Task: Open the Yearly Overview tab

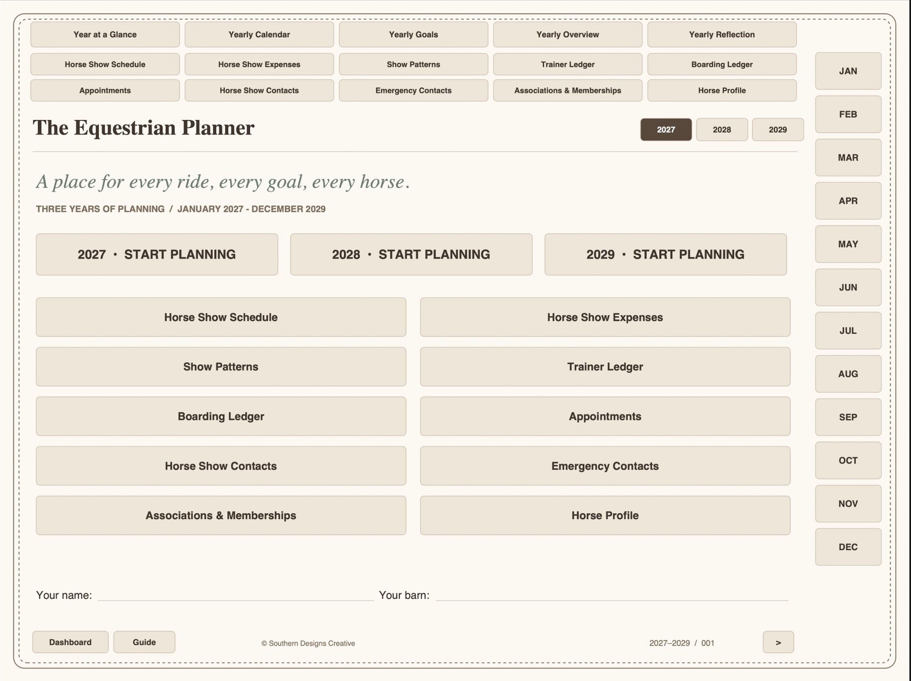Action: point(567,35)
